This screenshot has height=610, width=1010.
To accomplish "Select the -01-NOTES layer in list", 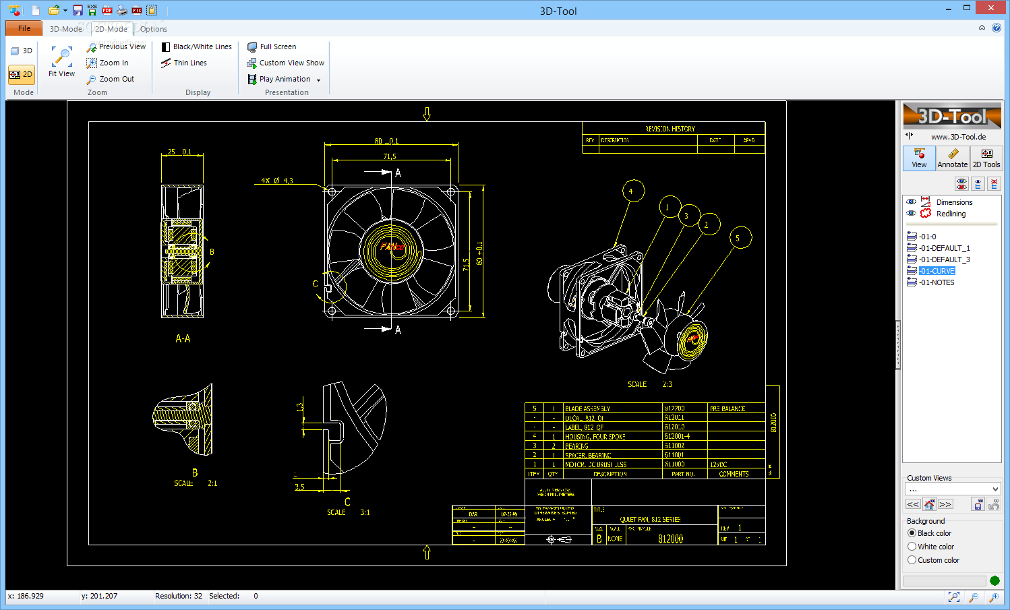I will (937, 282).
